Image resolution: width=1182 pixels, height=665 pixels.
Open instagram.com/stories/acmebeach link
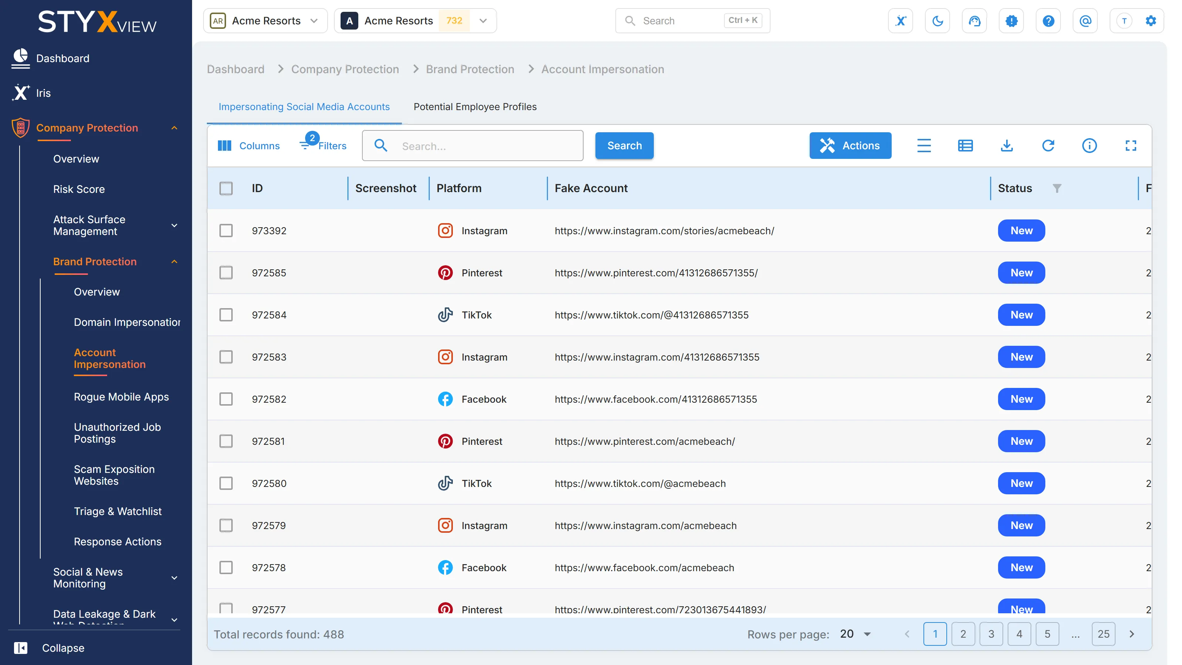tap(664, 231)
